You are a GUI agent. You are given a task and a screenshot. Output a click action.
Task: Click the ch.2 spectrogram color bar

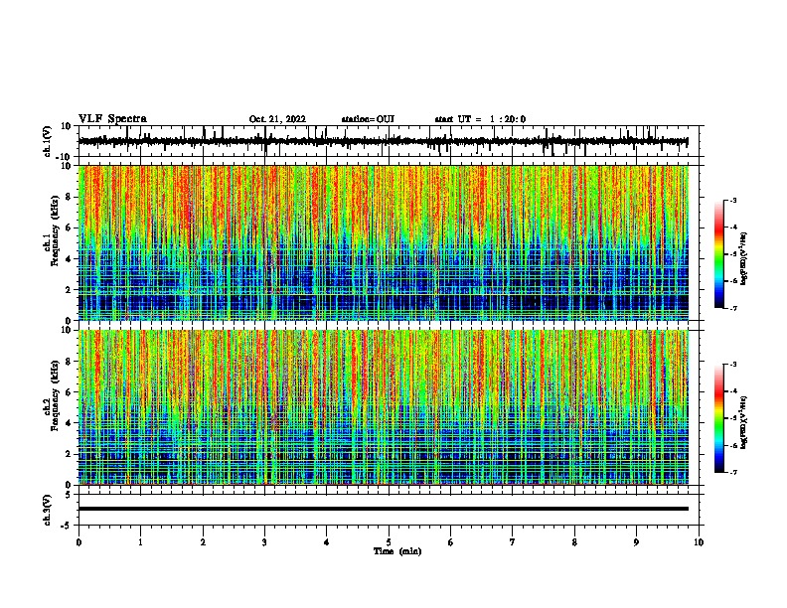(719, 418)
